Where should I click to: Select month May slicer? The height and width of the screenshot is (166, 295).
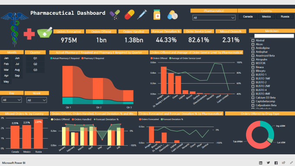tap(6, 82)
